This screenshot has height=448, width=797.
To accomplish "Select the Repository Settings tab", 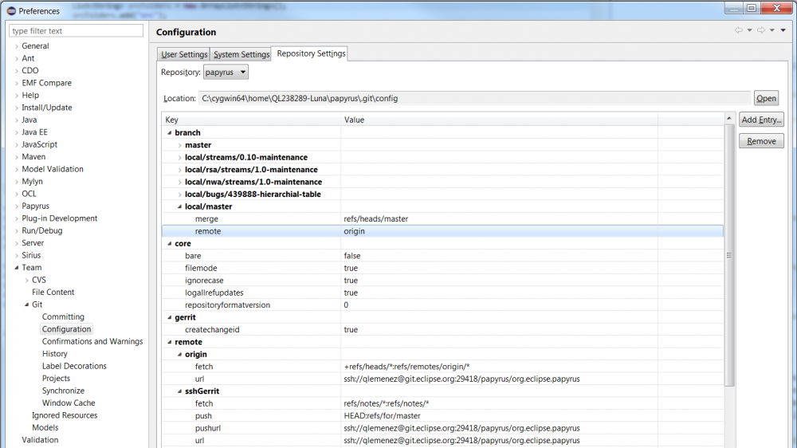I will pos(311,53).
